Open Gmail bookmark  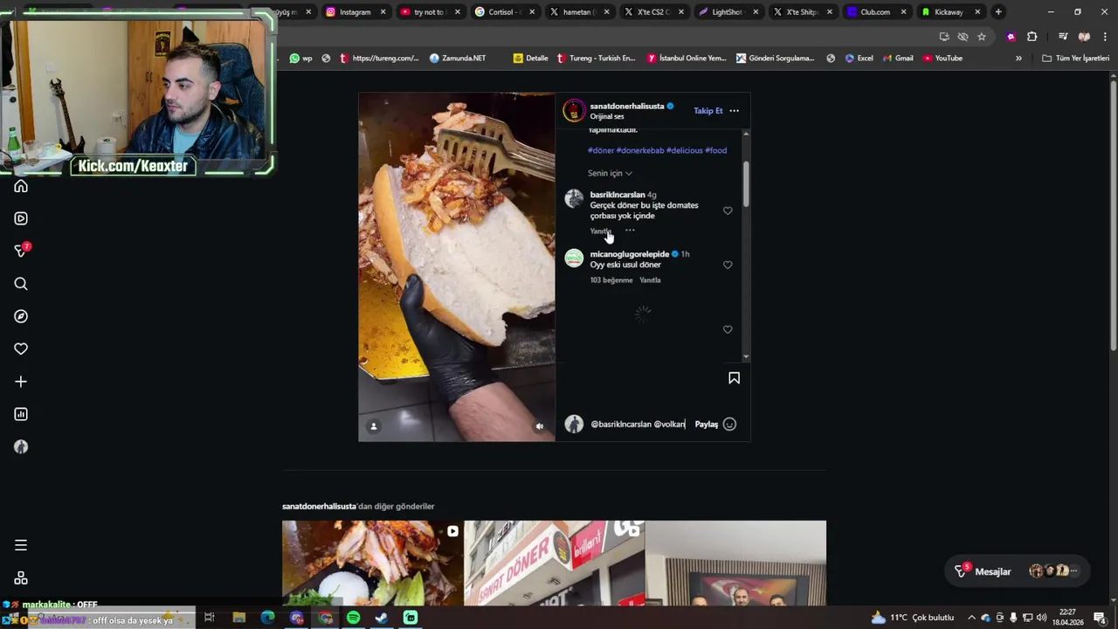pyautogui.click(x=897, y=59)
